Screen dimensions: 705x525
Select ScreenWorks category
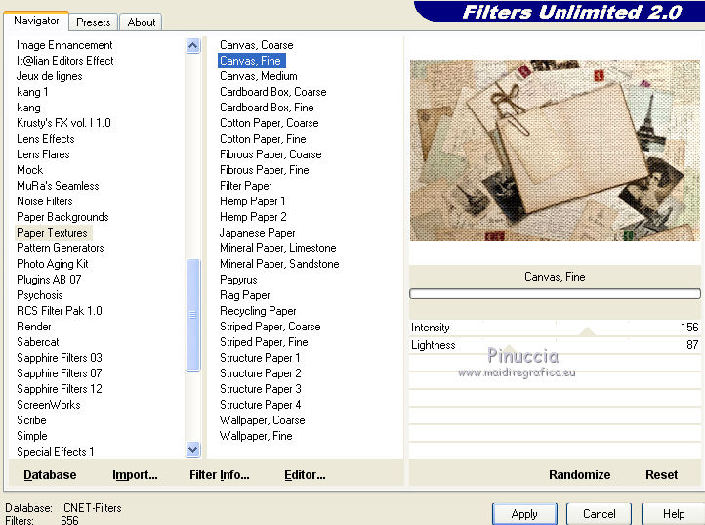(49, 405)
